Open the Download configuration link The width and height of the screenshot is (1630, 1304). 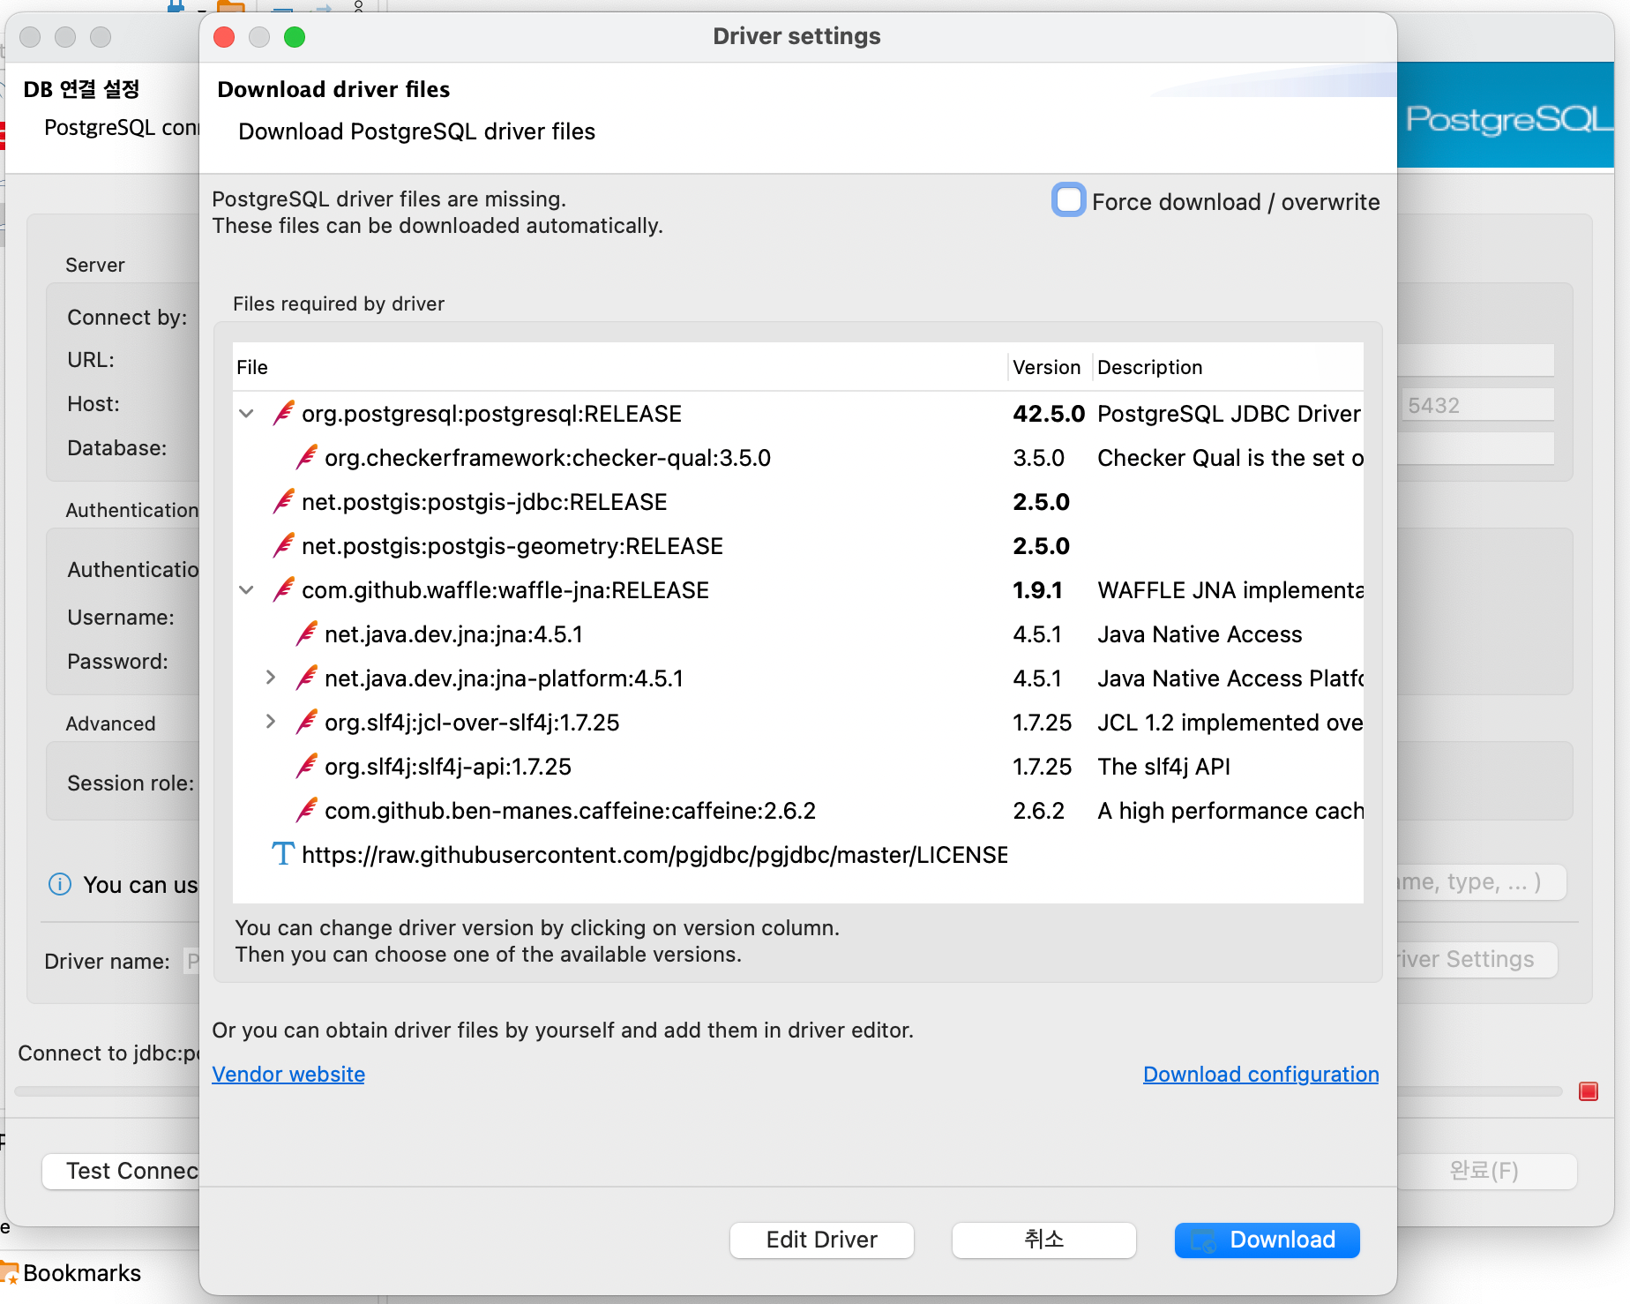coord(1260,1074)
